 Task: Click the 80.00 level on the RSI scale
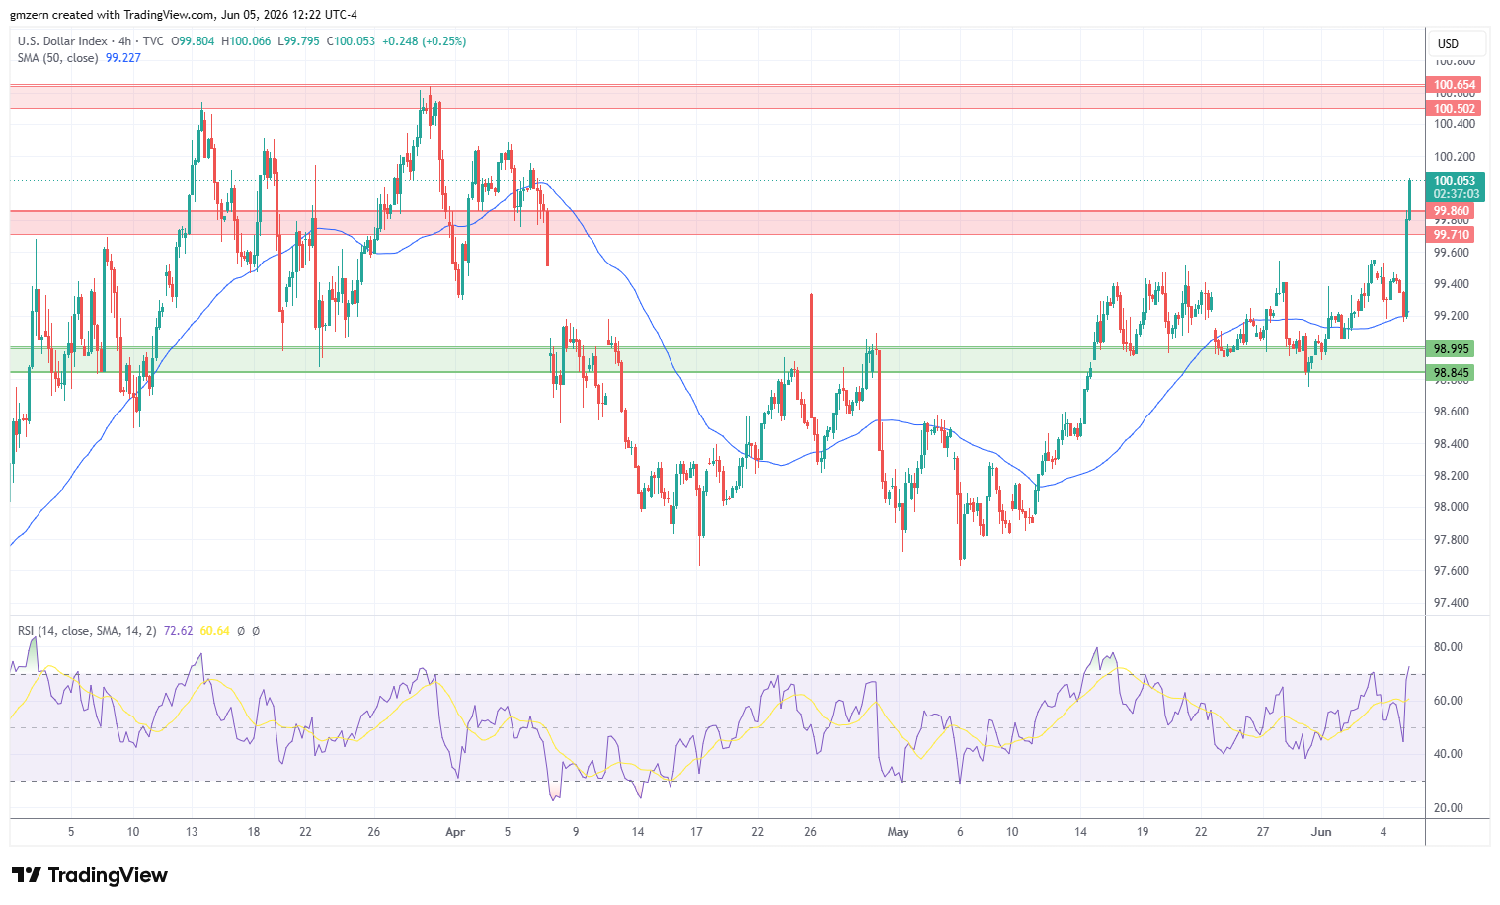[1448, 647]
